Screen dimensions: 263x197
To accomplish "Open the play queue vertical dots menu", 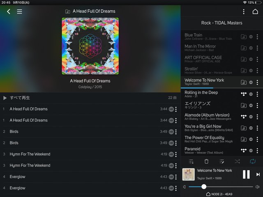I will (x=244, y=11).
